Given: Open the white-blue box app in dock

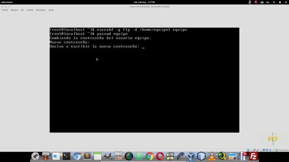Looking at the screenshot, I should coord(201,156).
